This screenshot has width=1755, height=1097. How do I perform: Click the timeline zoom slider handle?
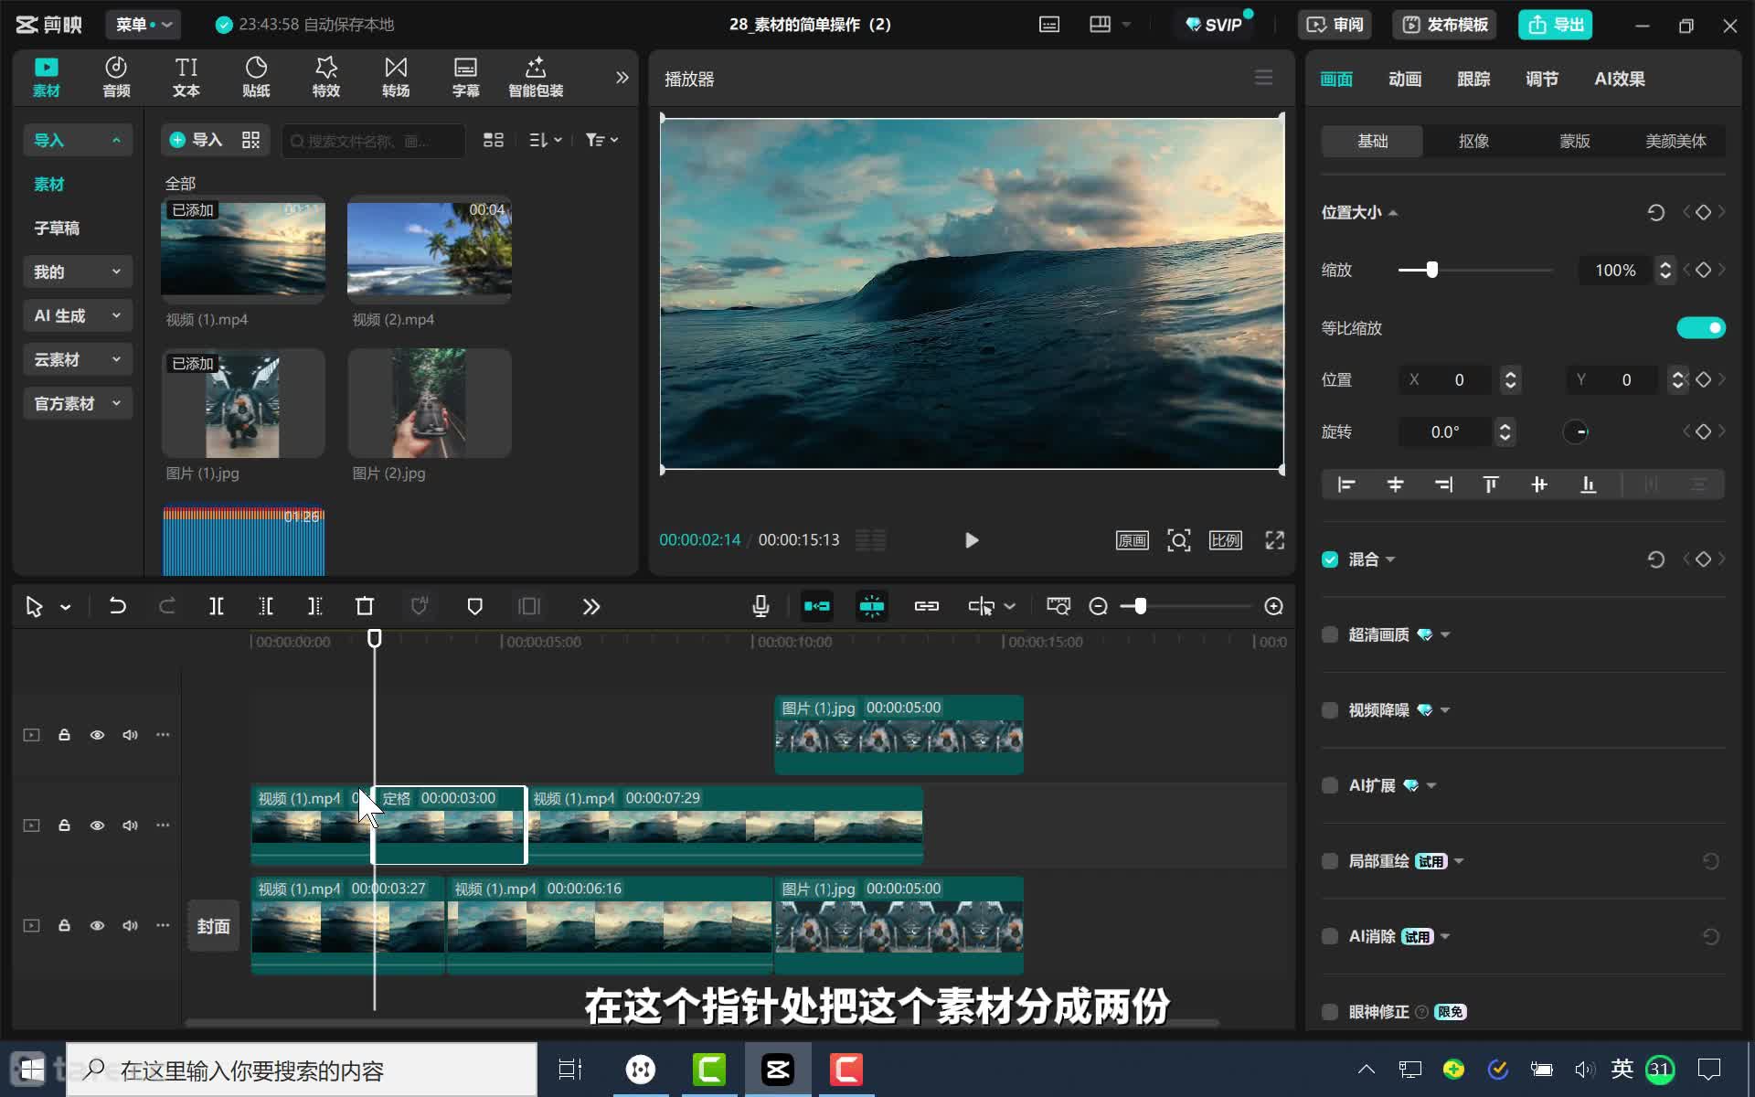(x=1140, y=606)
